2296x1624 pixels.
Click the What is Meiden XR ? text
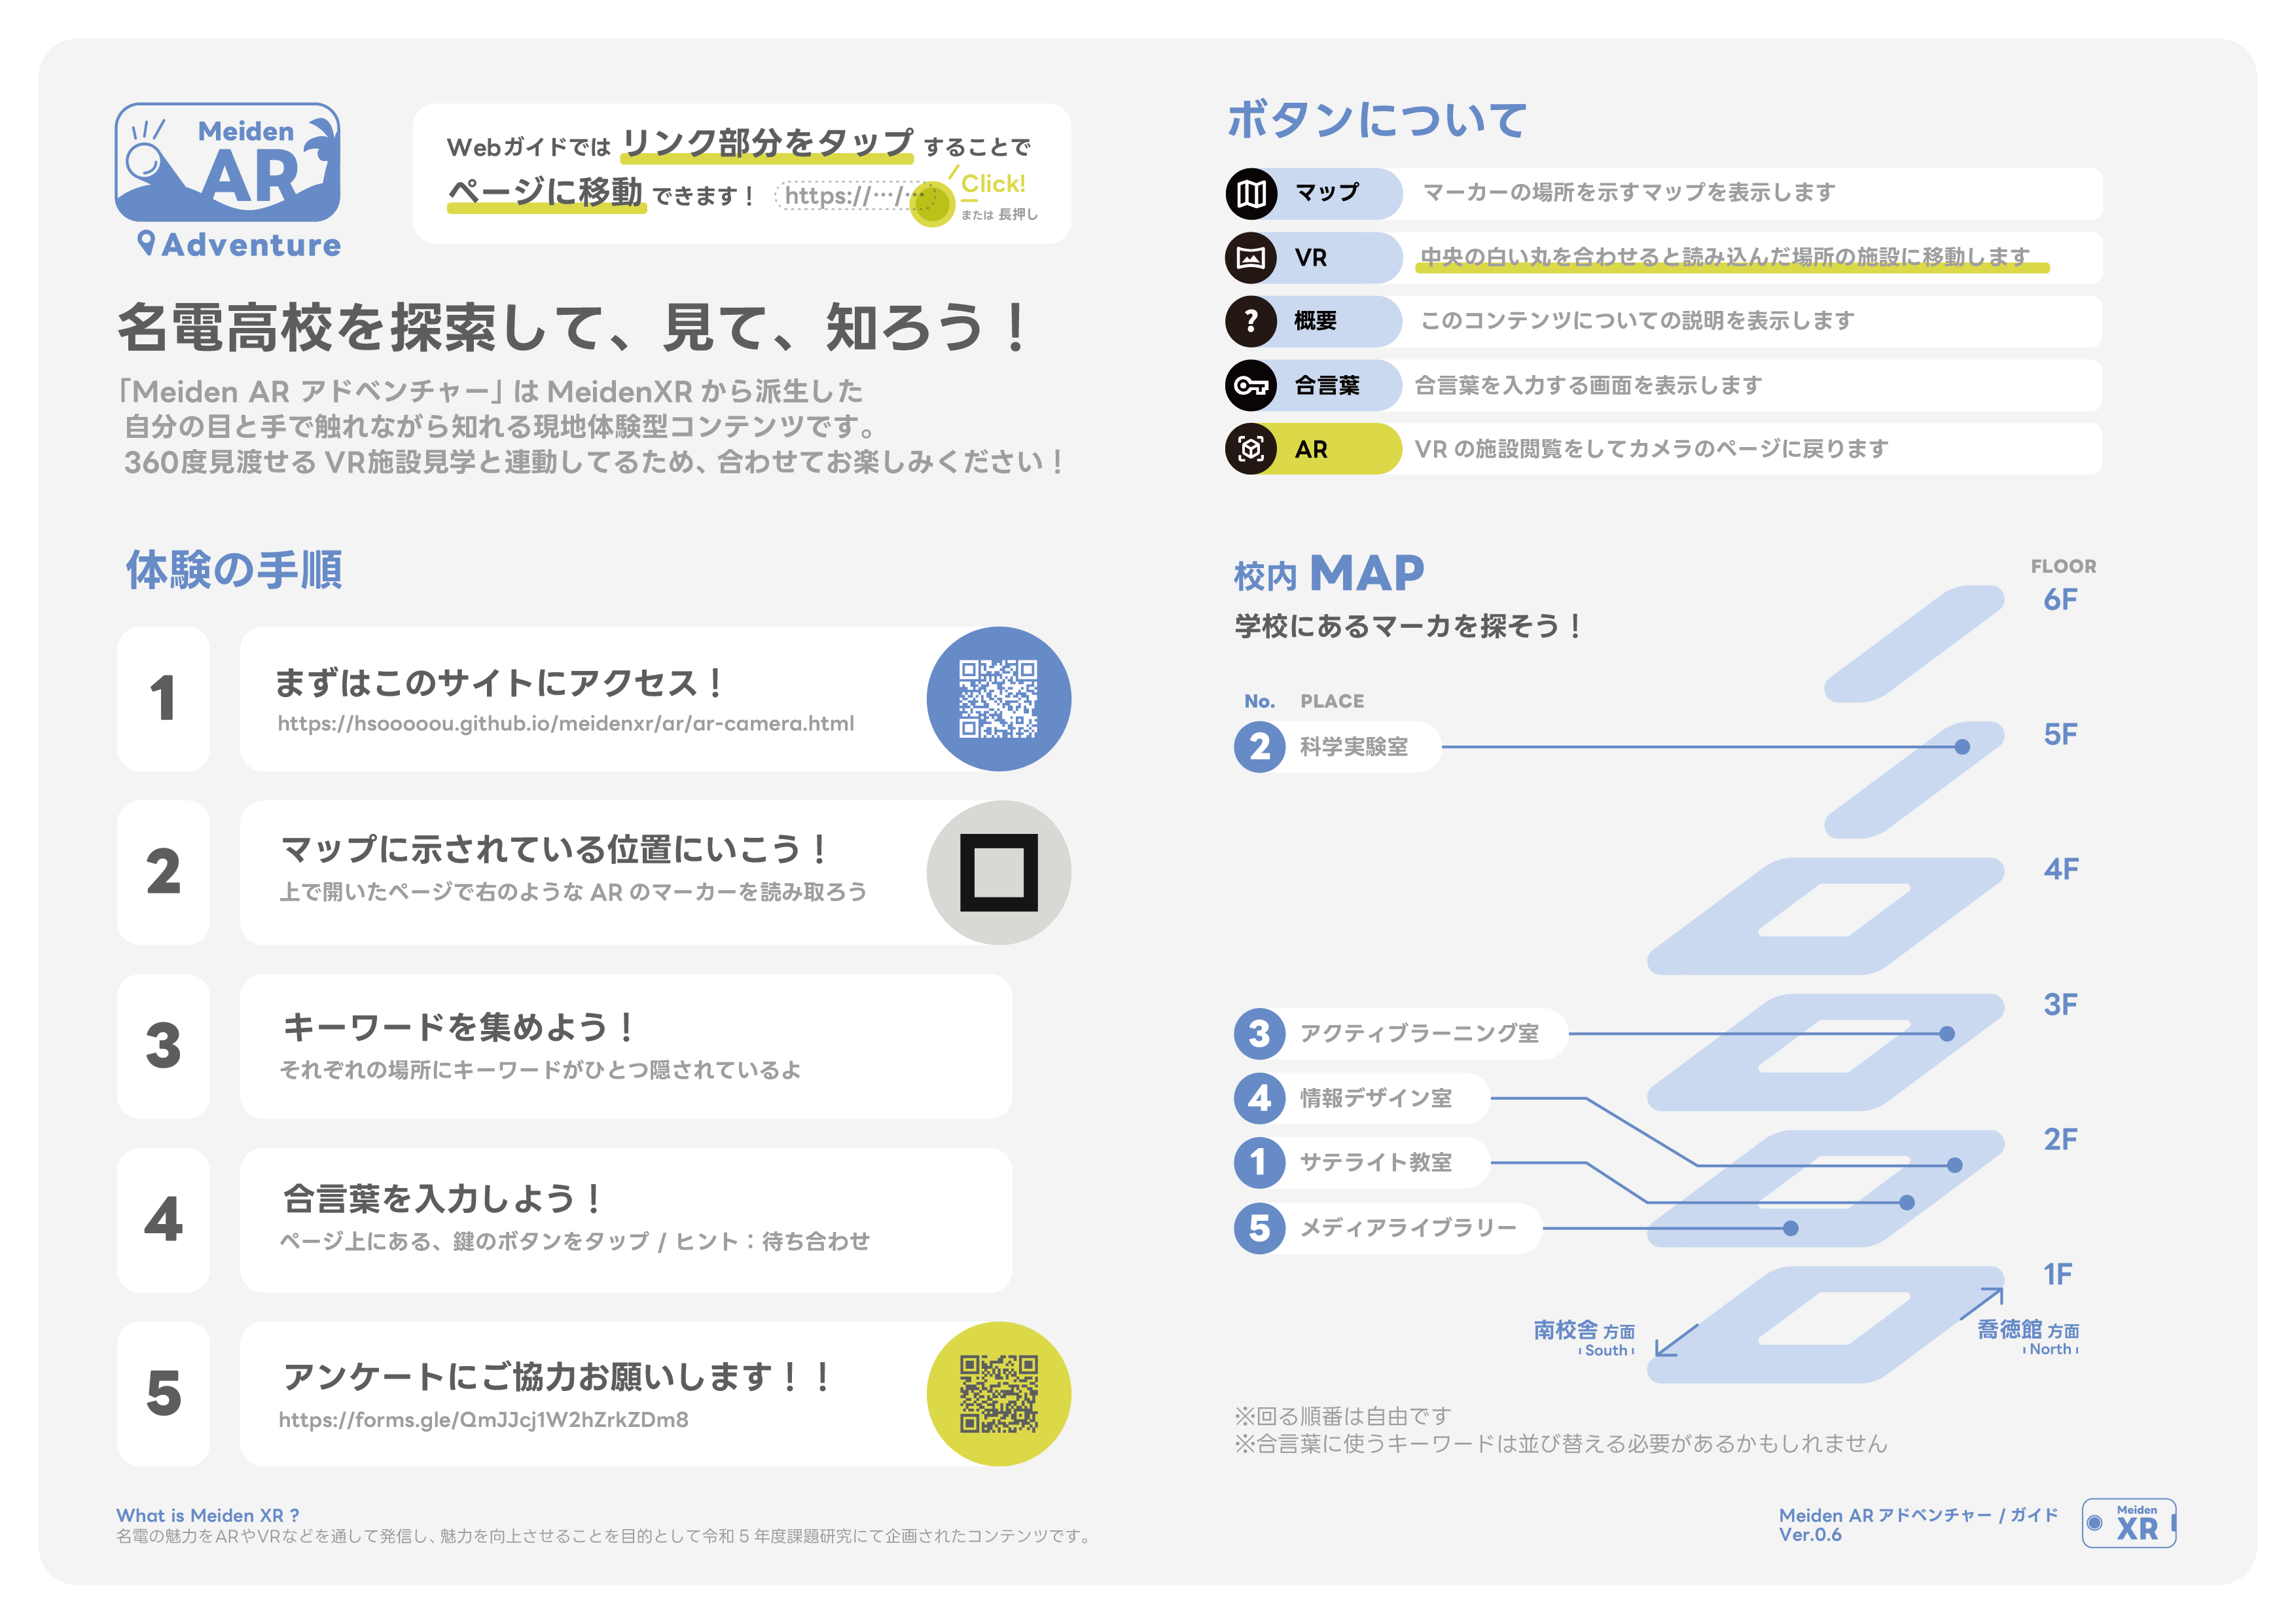click(x=208, y=1516)
